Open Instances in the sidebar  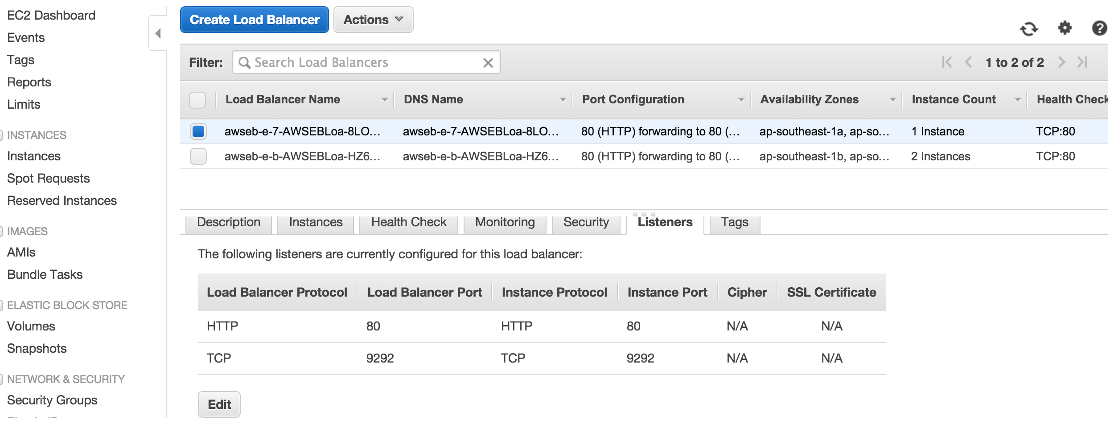(x=34, y=156)
